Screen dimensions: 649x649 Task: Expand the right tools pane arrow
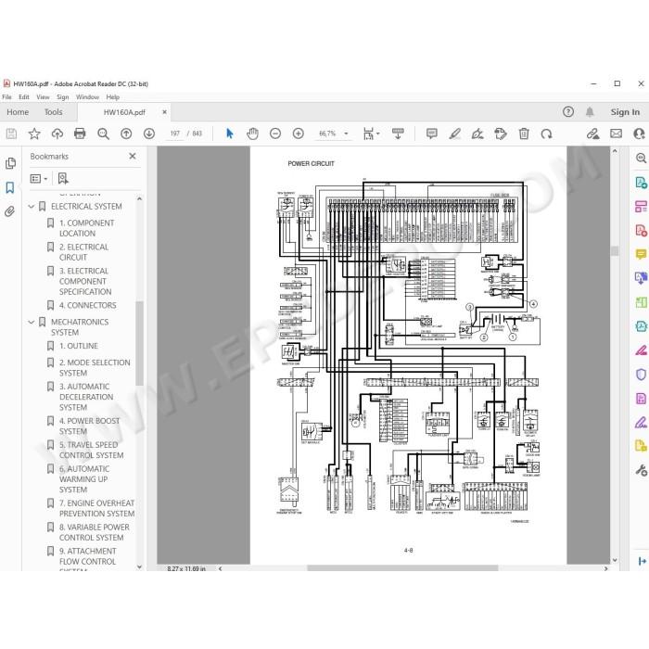[x=642, y=561]
